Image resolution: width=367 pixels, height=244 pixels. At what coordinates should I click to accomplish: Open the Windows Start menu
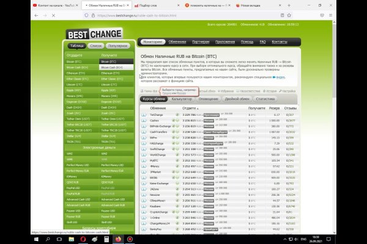(6, 239)
